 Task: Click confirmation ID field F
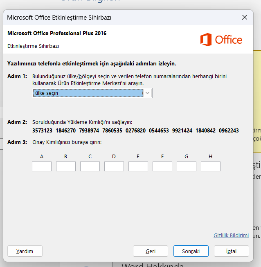162,166
